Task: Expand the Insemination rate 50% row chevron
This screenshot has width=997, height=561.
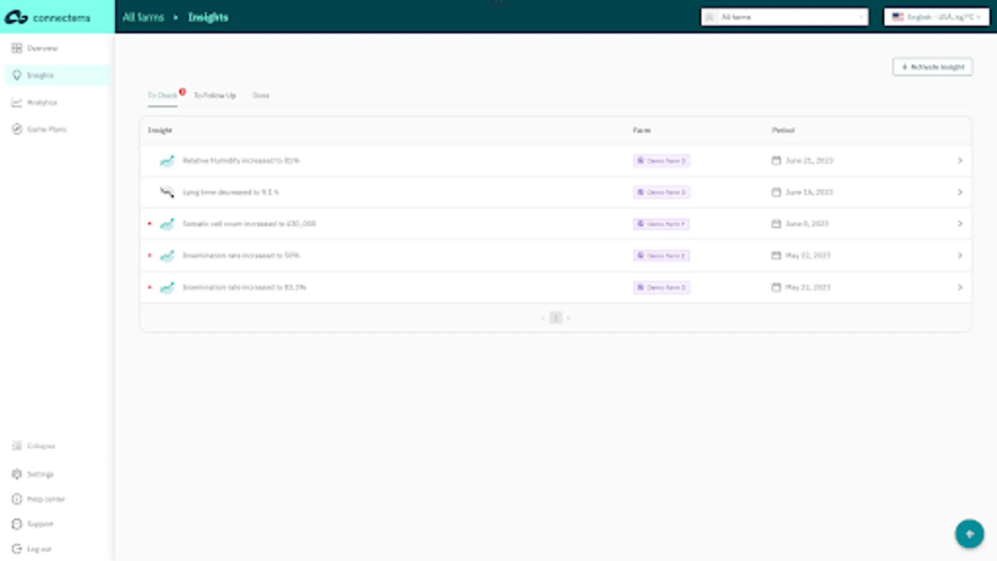Action: pyautogui.click(x=960, y=256)
